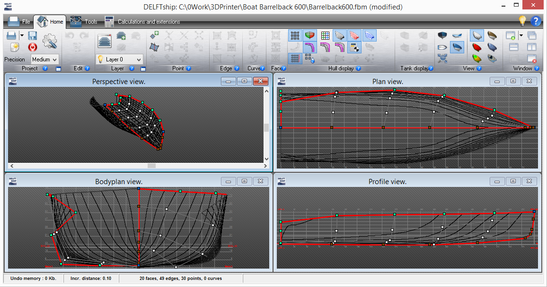Click the red power exit icon
The image size is (547, 287).
(33, 47)
